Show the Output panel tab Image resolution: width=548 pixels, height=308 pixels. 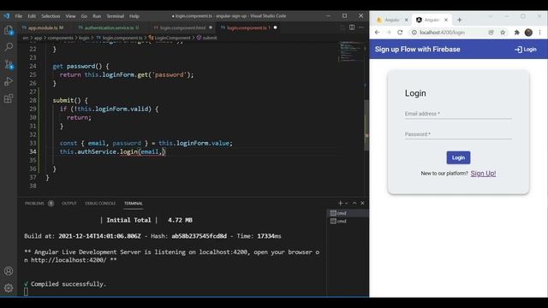click(69, 204)
